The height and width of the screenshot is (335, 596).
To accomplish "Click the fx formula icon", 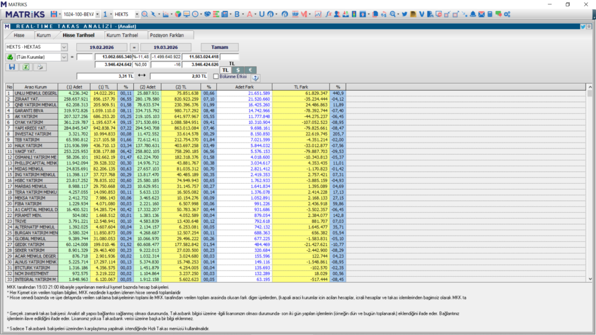I will tap(328, 14).
